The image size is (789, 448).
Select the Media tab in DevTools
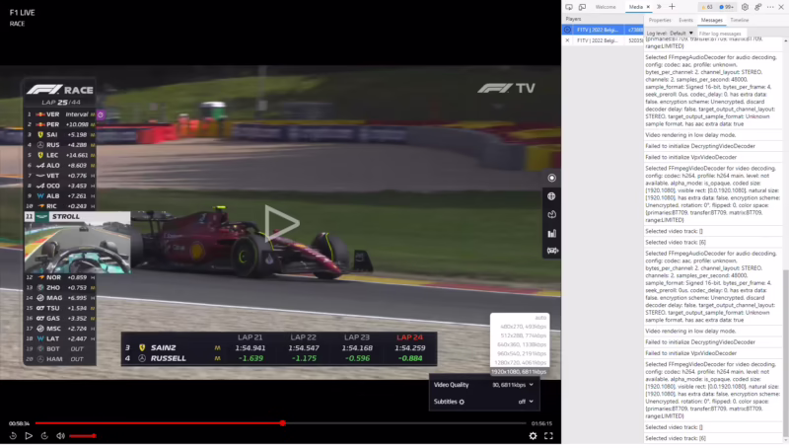tap(635, 7)
